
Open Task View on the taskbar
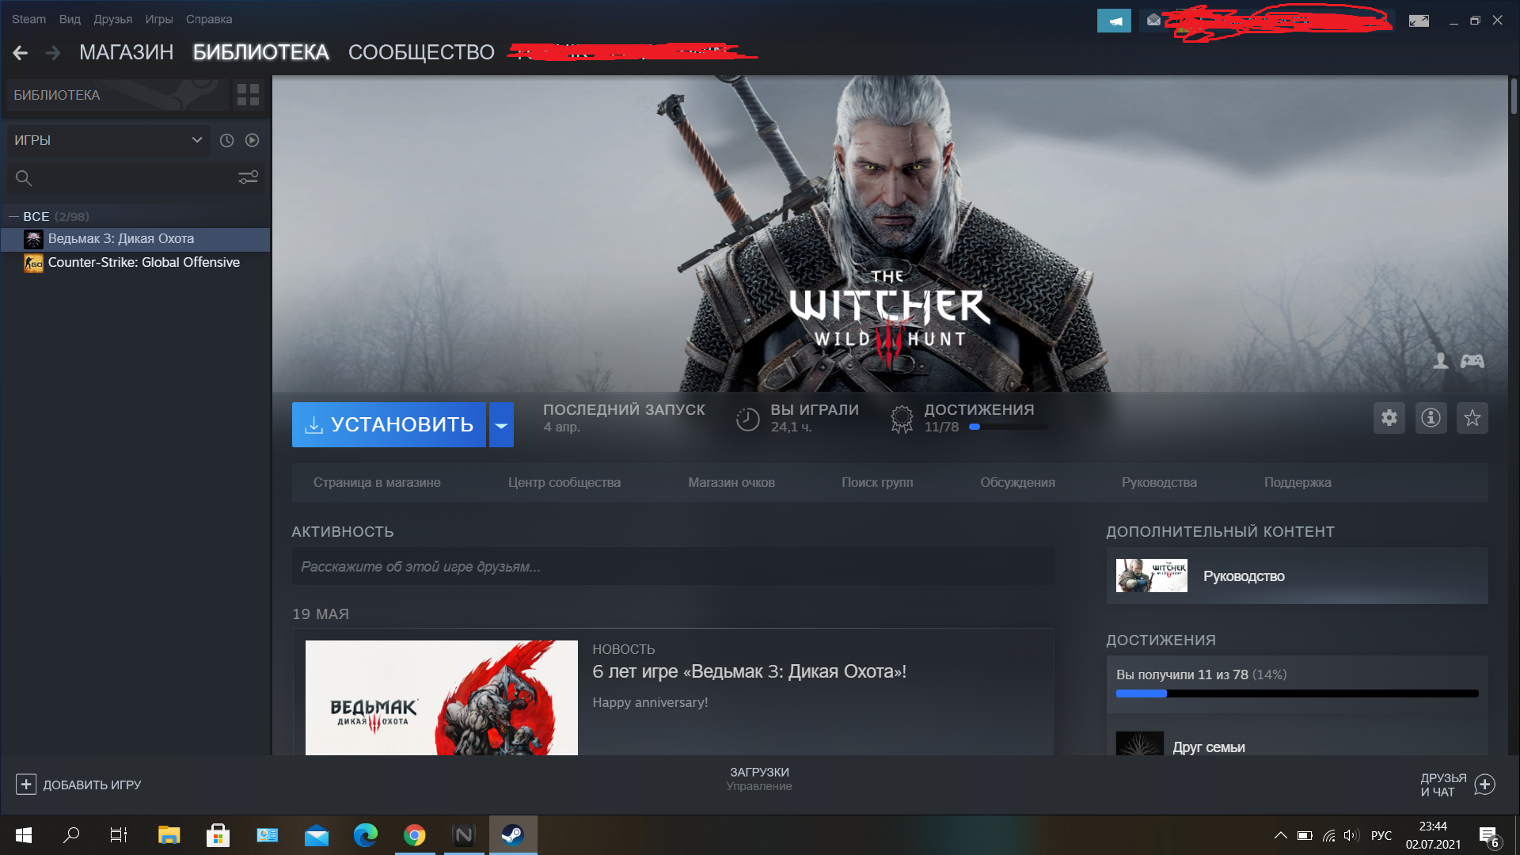[x=119, y=835]
